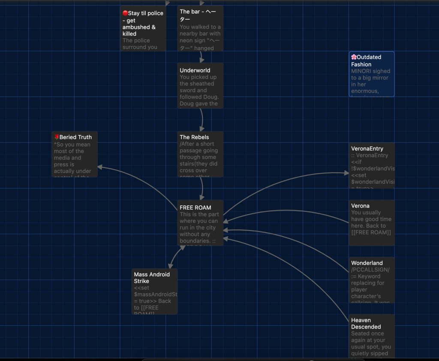Select the Wonderland passage card

(x=372, y=280)
